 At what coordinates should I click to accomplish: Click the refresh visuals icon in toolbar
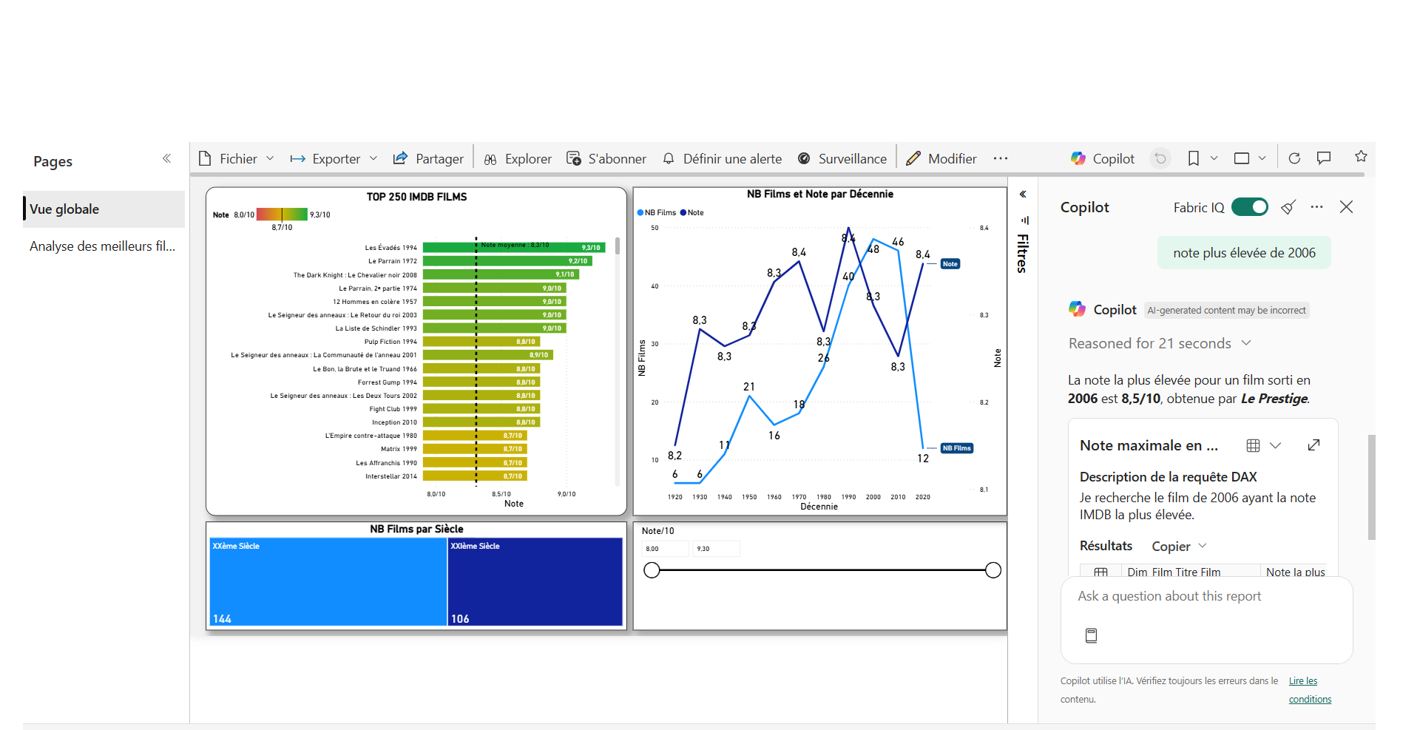(x=1294, y=158)
